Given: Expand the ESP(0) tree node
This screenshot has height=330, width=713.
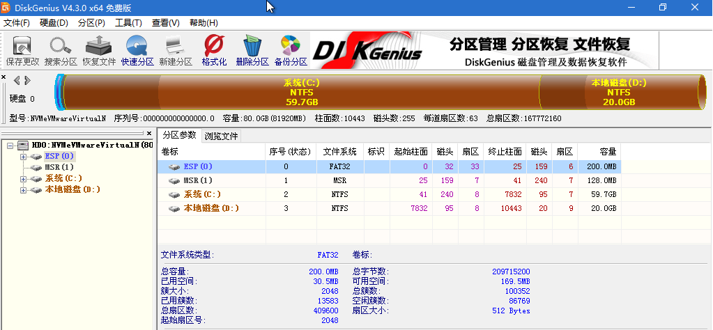Looking at the screenshot, I should [23, 156].
